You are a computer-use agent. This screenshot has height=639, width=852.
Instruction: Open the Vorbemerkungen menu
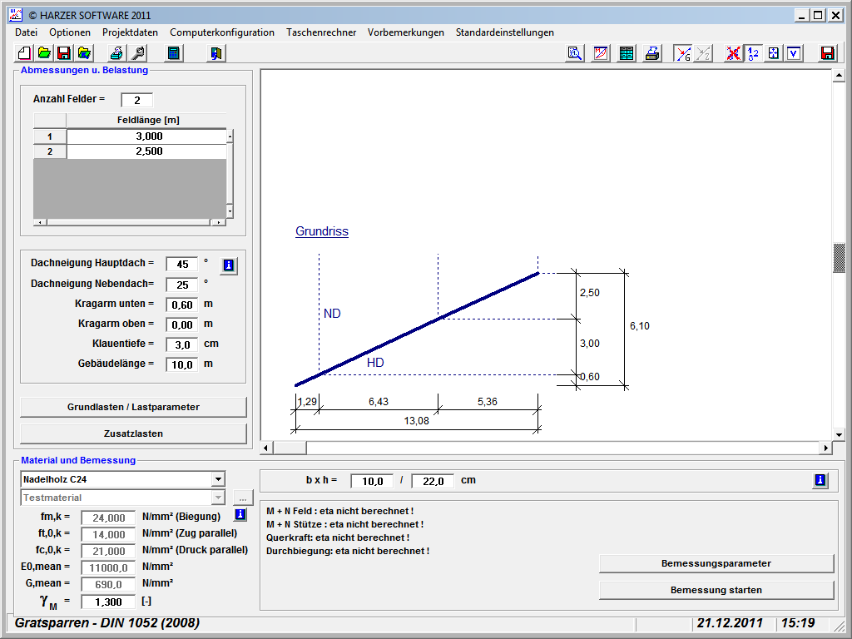(405, 32)
